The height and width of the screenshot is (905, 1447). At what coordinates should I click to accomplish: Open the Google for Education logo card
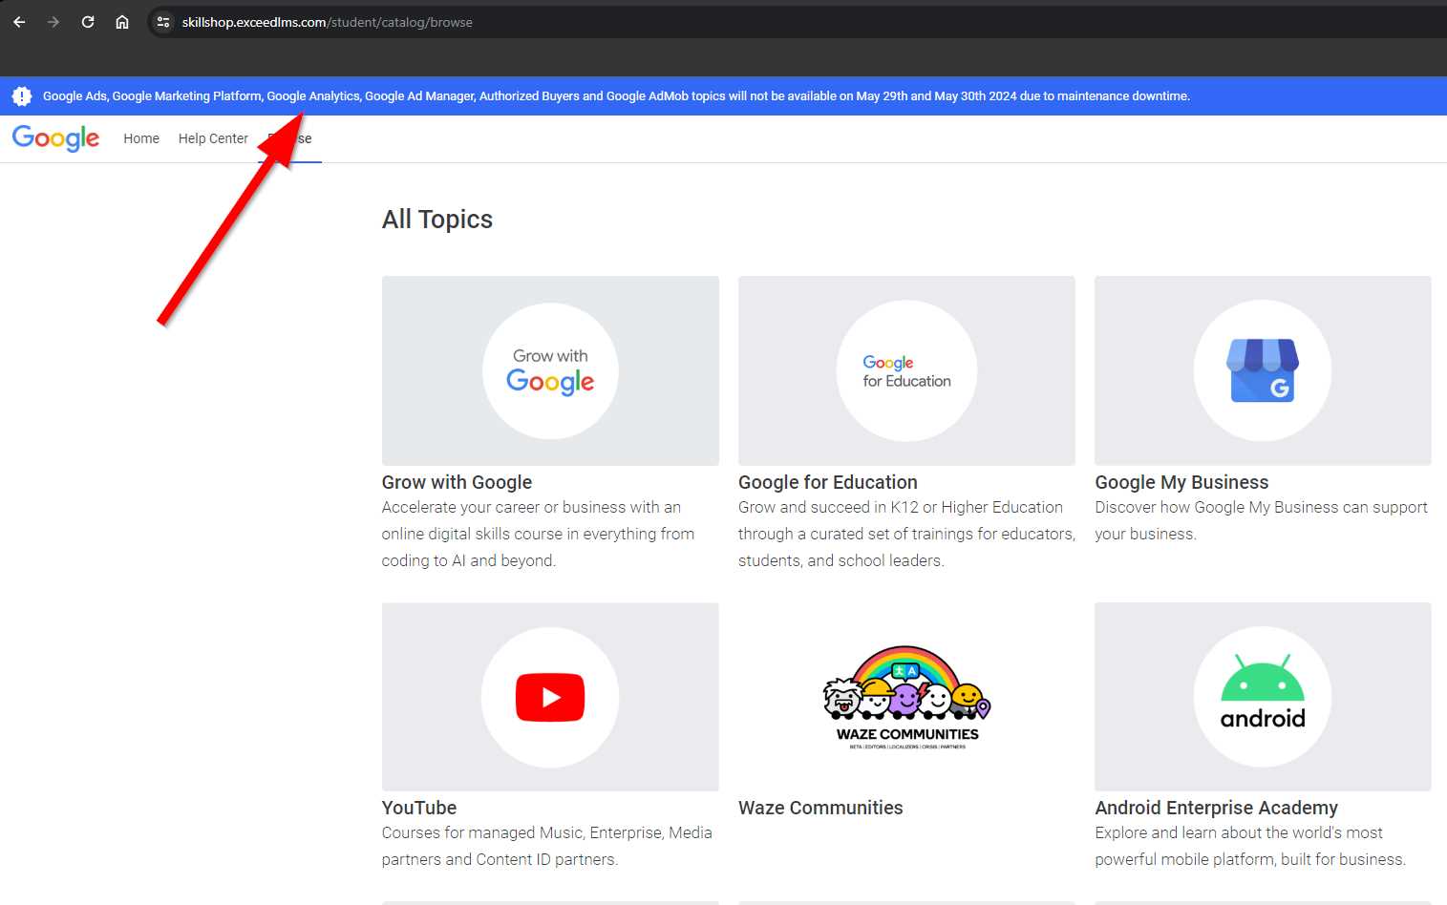(906, 370)
